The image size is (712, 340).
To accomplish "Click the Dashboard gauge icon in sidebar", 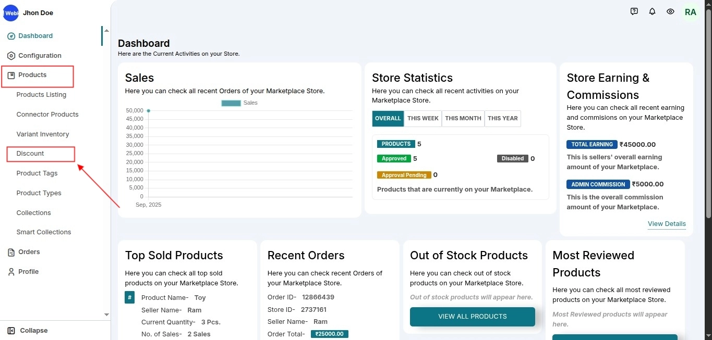I will click(x=11, y=36).
